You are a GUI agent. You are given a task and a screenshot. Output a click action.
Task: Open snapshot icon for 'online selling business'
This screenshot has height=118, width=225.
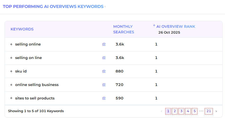104,85
